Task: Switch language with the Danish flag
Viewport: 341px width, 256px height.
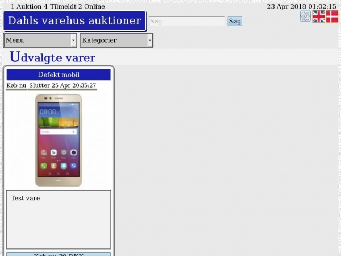Action: pos(331,16)
